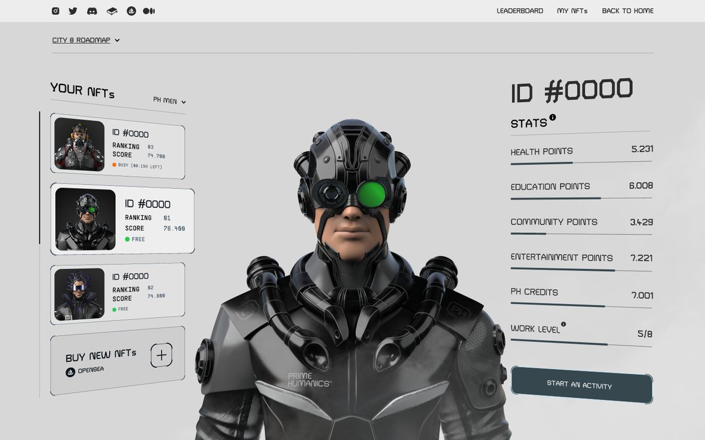This screenshot has height=440, width=705.
Task: Click the Work Level progress bar
Action: (x=581, y=344)
